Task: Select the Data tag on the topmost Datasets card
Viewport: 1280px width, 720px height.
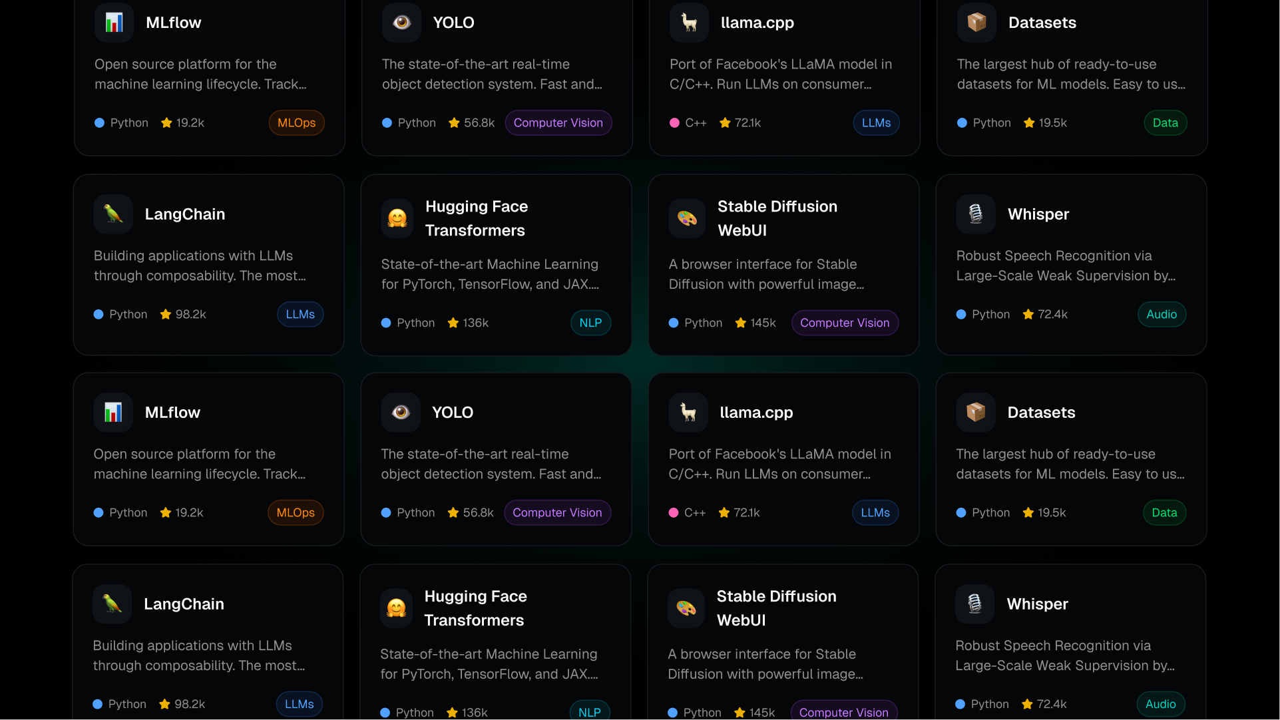Action: click(x=1166, y=123)
